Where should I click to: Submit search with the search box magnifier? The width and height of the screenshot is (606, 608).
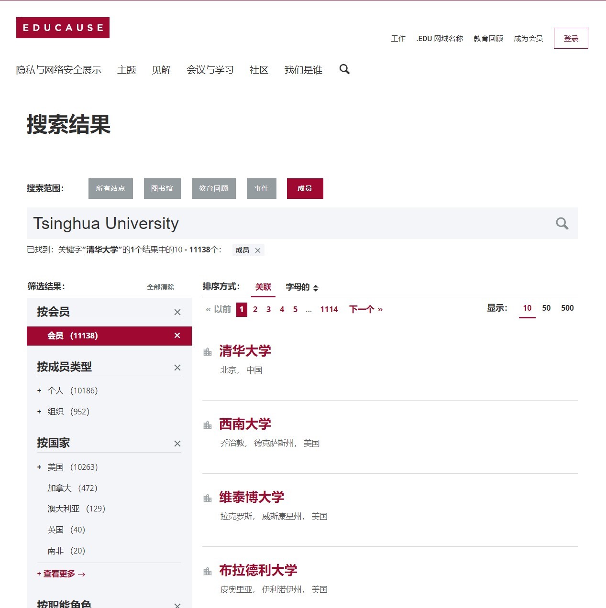[562, 223]
